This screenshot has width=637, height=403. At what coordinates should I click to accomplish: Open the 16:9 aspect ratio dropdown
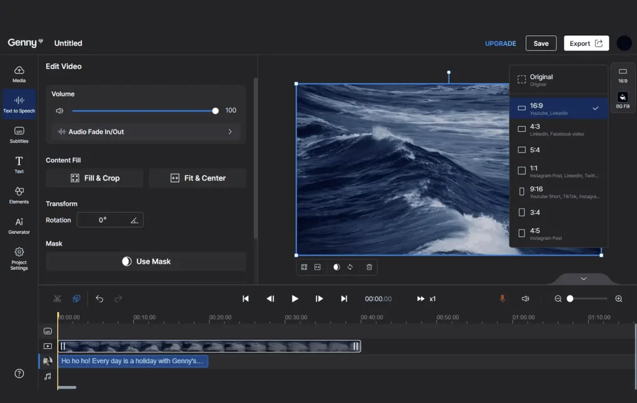pos(623,75)
